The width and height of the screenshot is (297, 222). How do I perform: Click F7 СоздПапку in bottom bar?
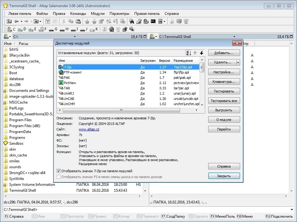tap(173, 216)
